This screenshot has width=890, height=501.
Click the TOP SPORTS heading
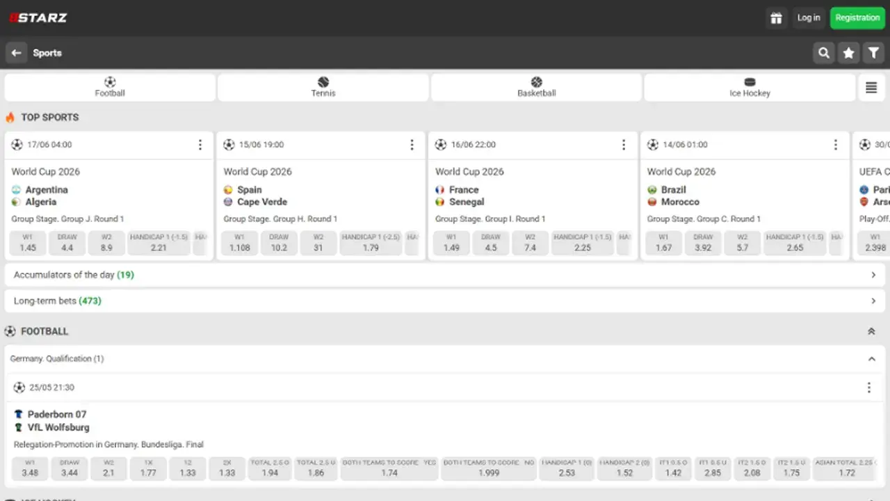tap(49, 117)
